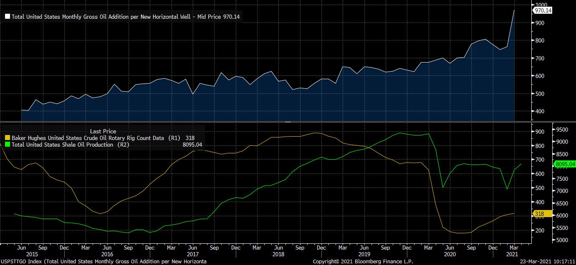Viewport: 576px width, 265px height.
Task: Click the green 8095.04 axis value tag
Action: click(565, 165)
